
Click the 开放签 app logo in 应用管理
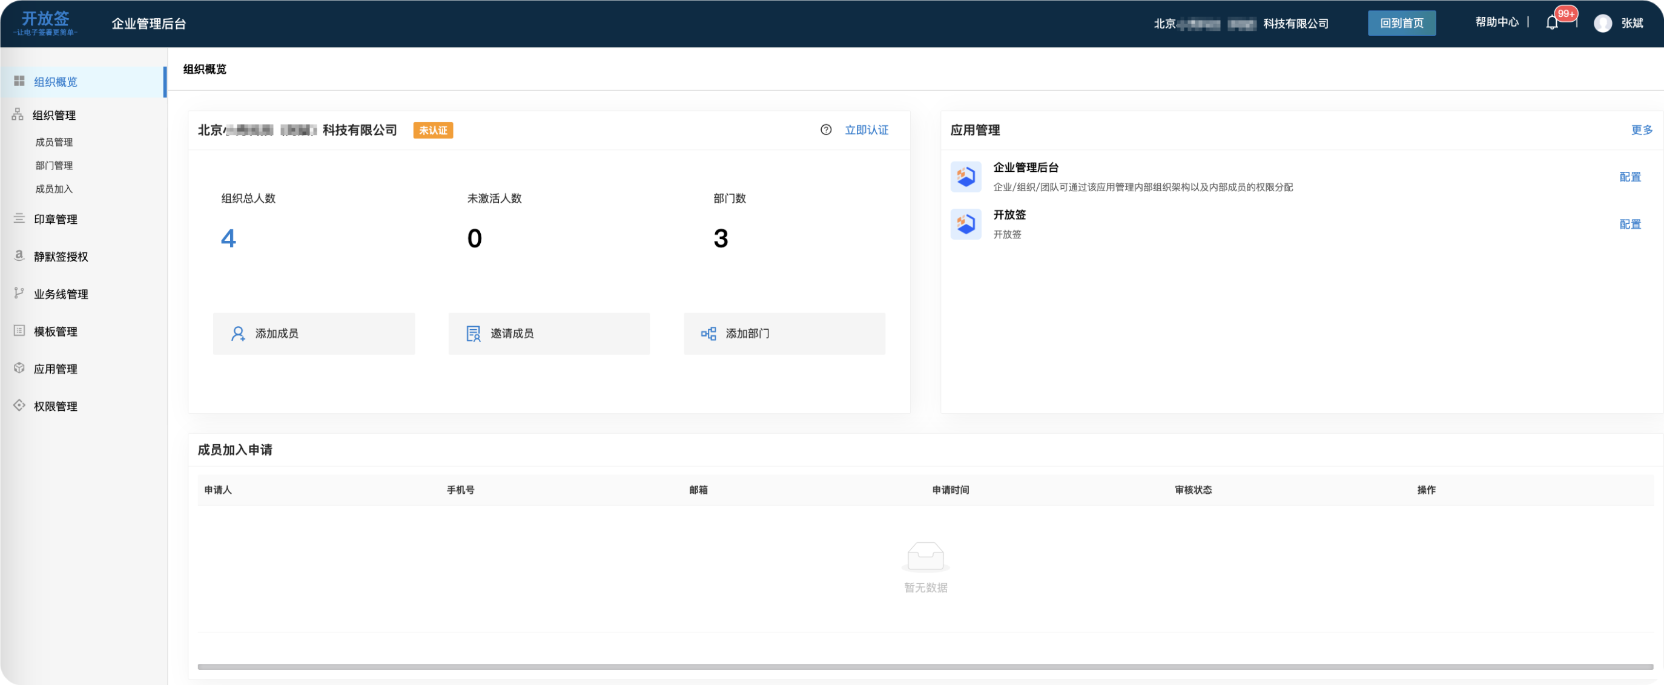click(x=966, y=224)
